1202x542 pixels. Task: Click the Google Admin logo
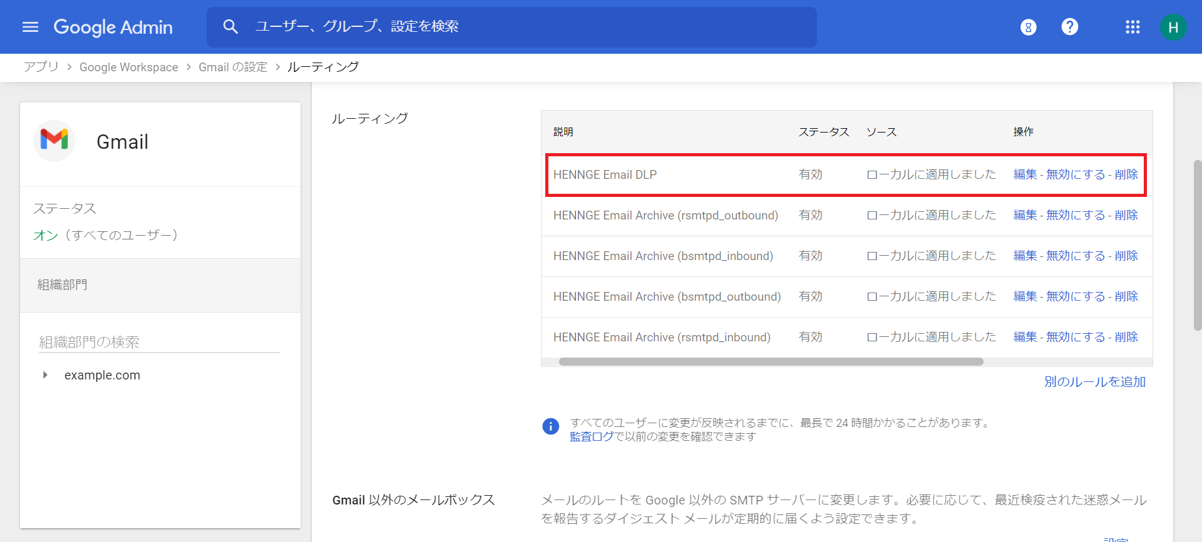click(113, 27)
